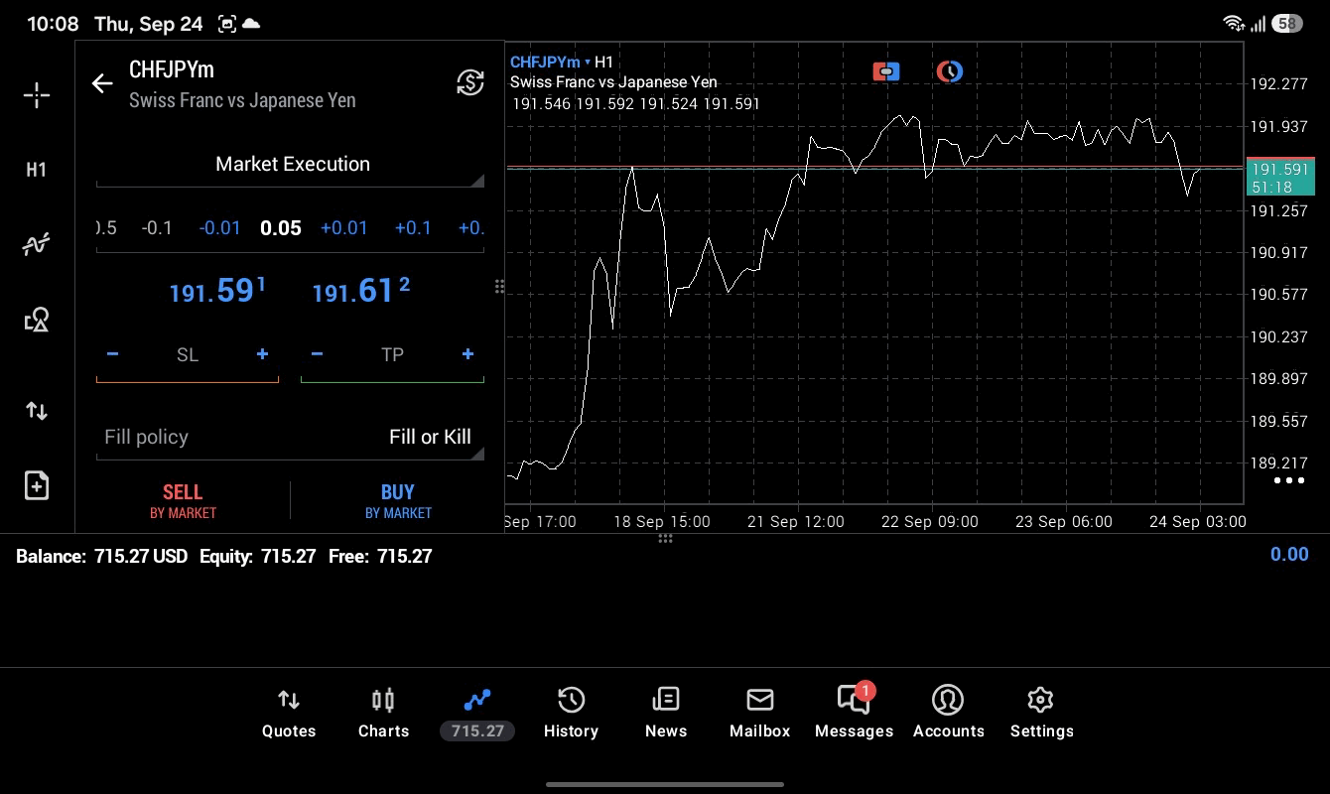
Task: Open the Mailbox tab
Action: click(759, 714)
